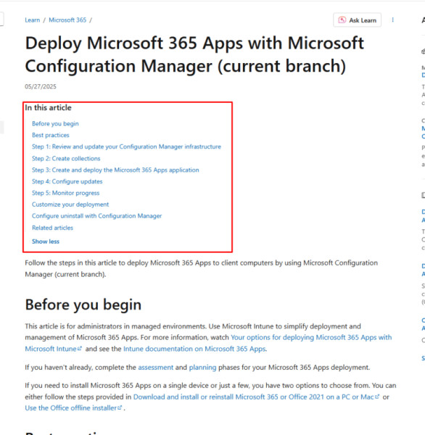425x435 pixels.
Task: Click the Ask Learn chat icon
Action: click(342, 20)
